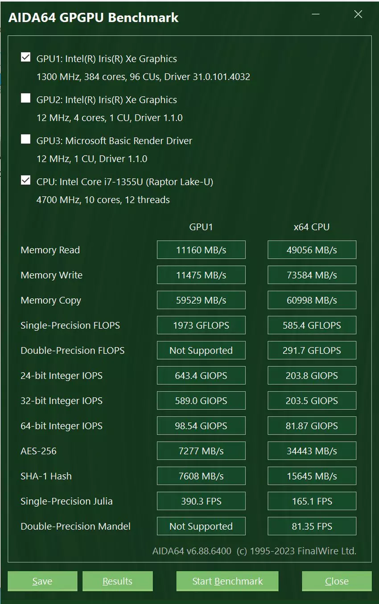Viewport: 379px width, 604px height.
Task: Select the GPU1 Single-Precision Julia result
Action: tap(201, 501)
